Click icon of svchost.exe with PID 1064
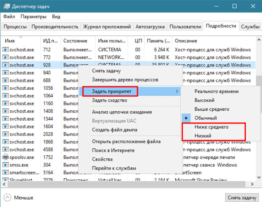 [x=6, y=96]
